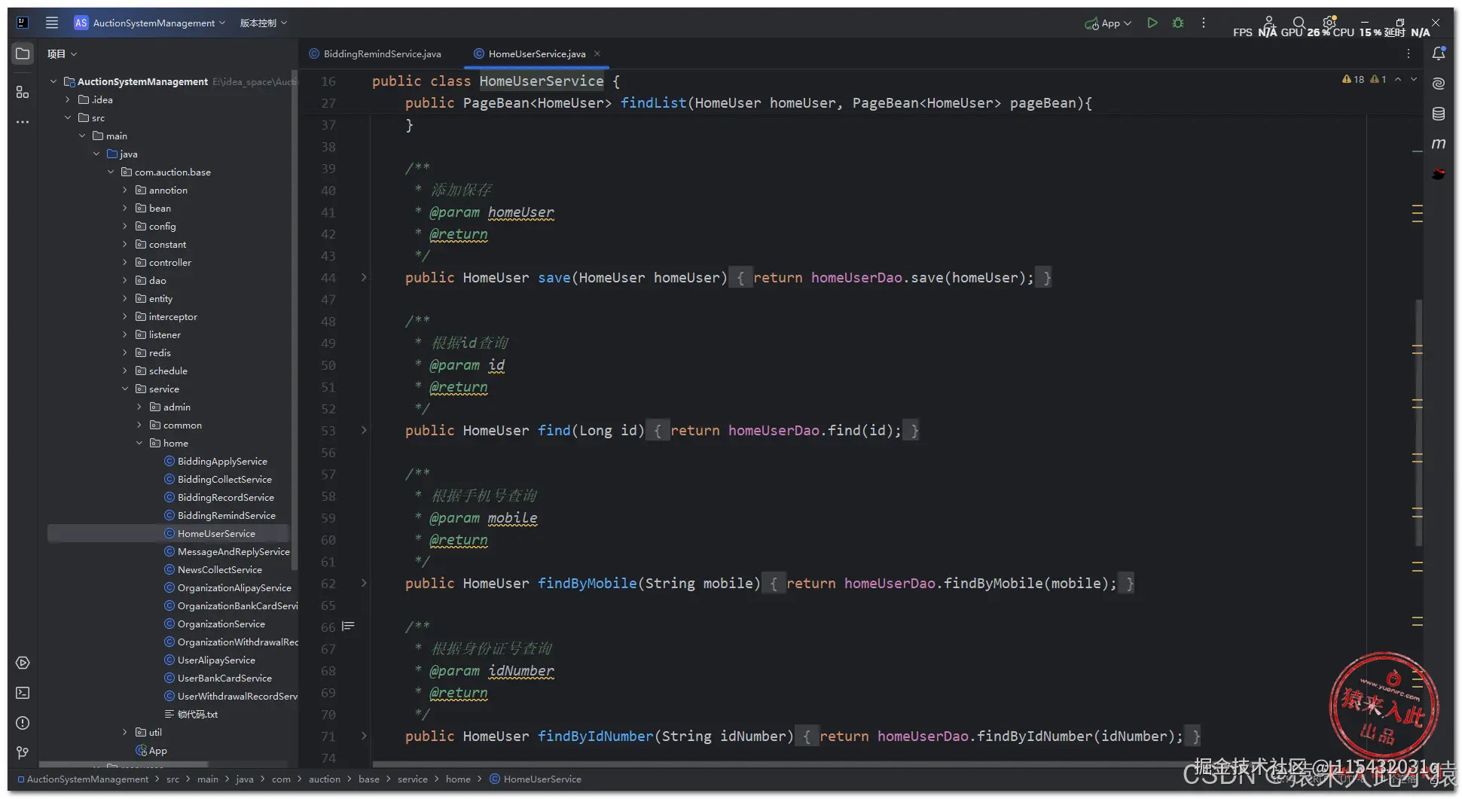Open the Project tool window icon
The width and height of the screenshot is (1462, 799).
coord(23,53)
